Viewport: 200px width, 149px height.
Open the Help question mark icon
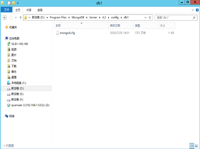pyautogui.click(x=197, y=10)
